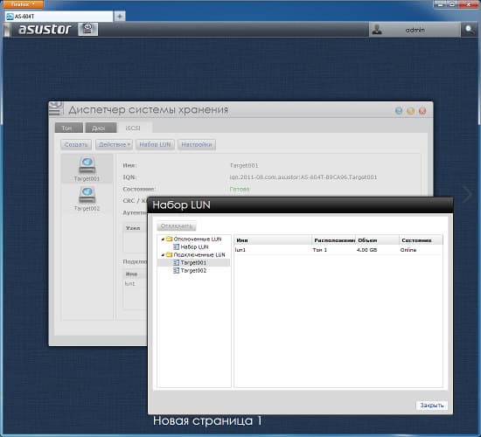Select Target002 drive icon in Storage Manager
Viewport: 481px width, 437px height.
click(x=87, y=195)
